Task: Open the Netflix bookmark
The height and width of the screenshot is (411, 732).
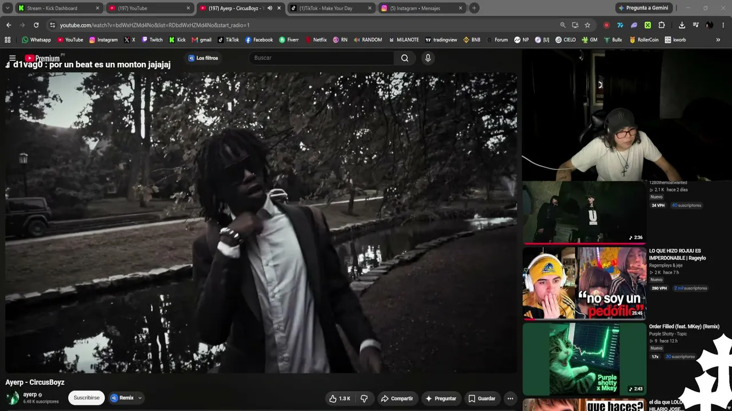Action: (x=316, y=40)
